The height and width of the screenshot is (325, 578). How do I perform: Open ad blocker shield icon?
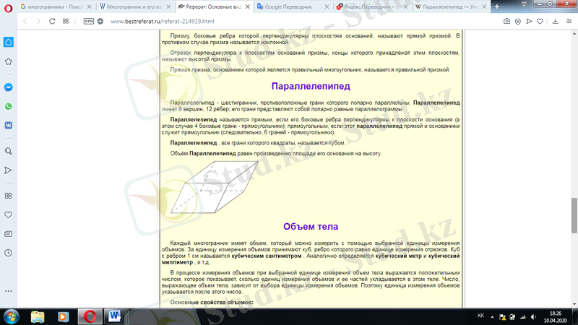[x=518, y=22]
